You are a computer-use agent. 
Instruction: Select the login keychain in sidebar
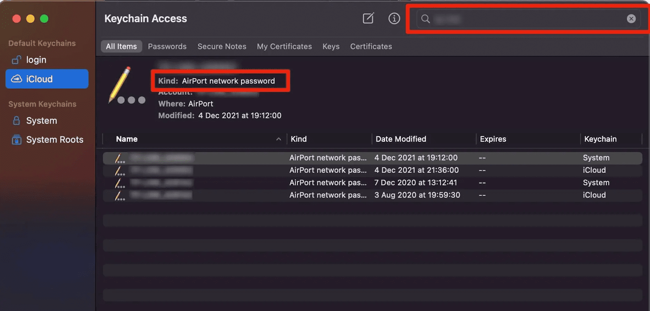point(36,60)
